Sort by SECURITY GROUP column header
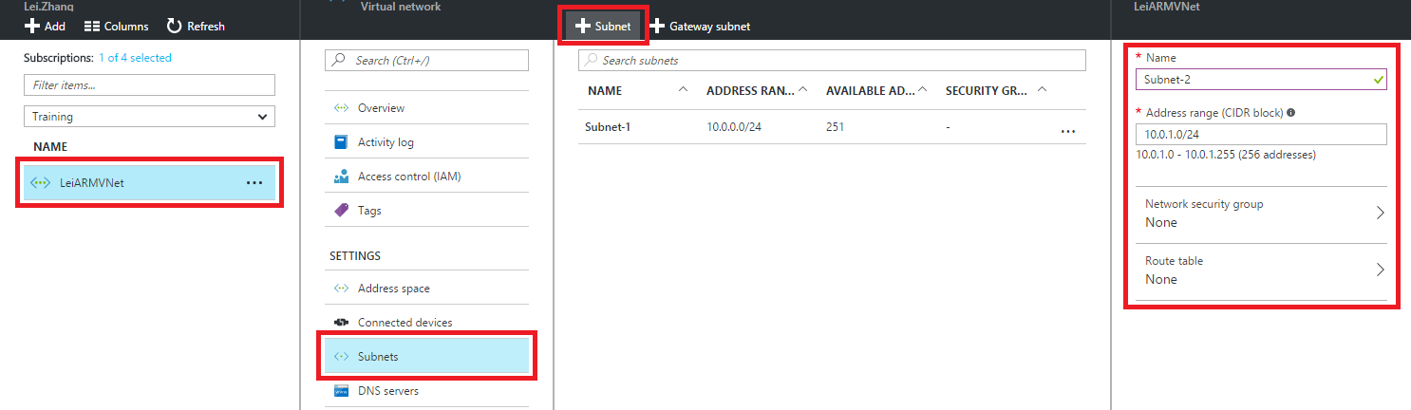This screenshot has height=410, width=1411. (988, 91)
